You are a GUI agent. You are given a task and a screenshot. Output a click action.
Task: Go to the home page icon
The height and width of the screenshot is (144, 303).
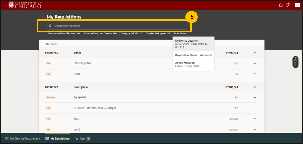[281, 5]
